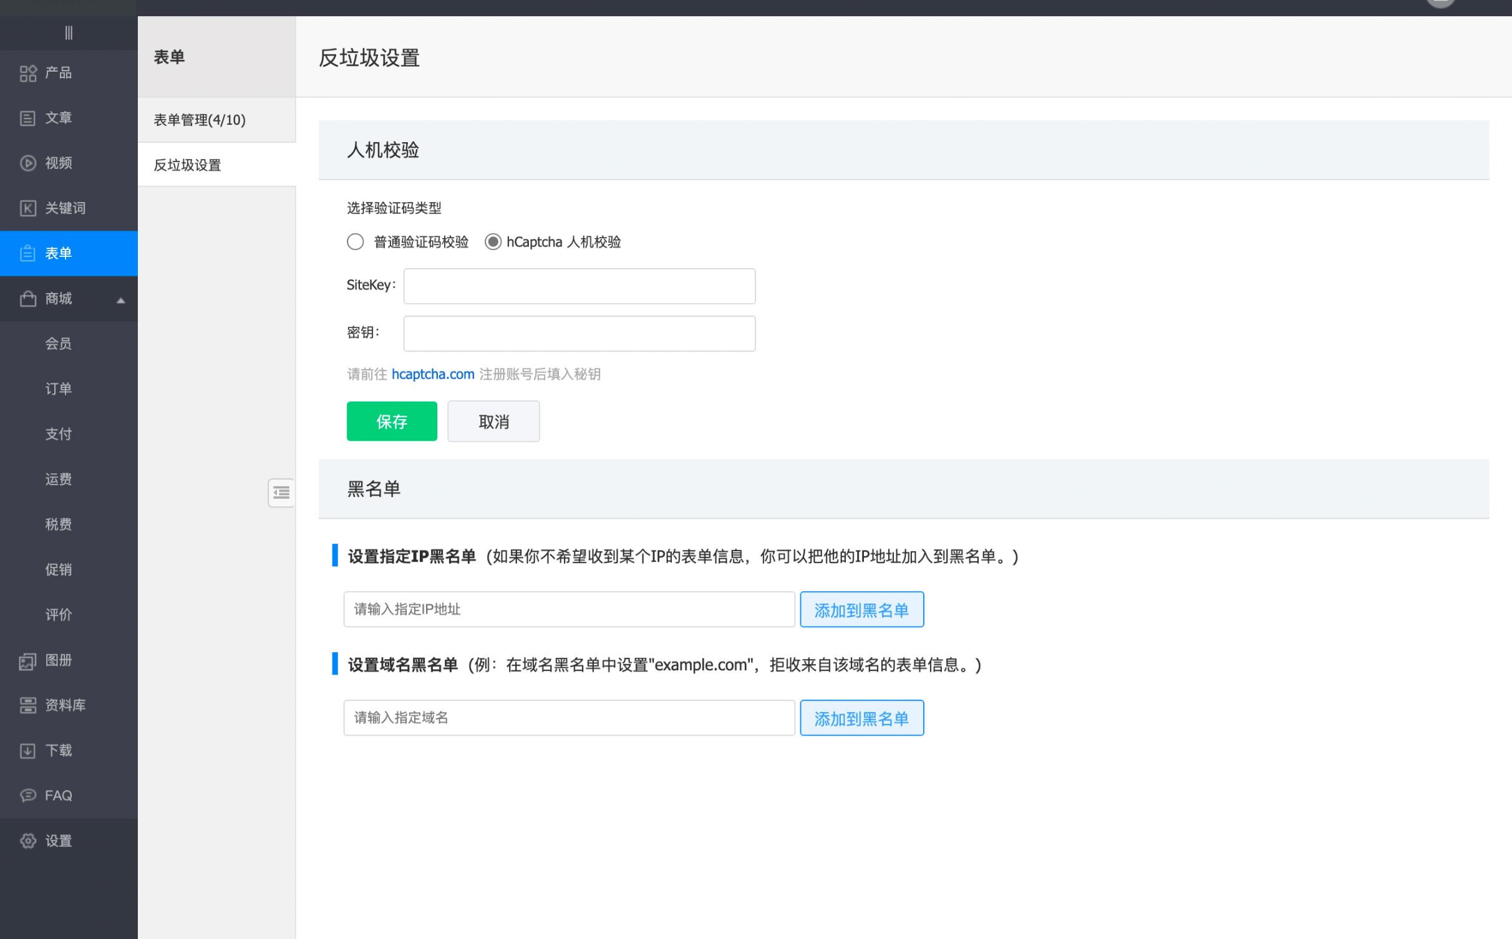This screenshot has height=939, width=1512.
Task: Open Settings gear icon in sidebar
Action: (x=28, y=840)
